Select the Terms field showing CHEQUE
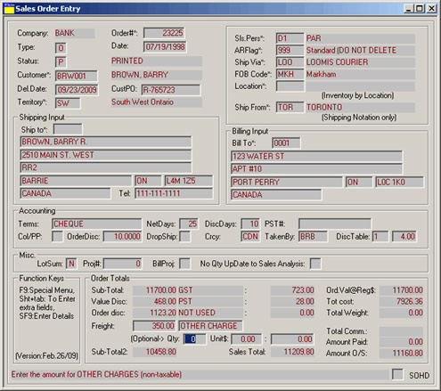The width and height of the screenshot is (441, 391). tap(97, 224)
